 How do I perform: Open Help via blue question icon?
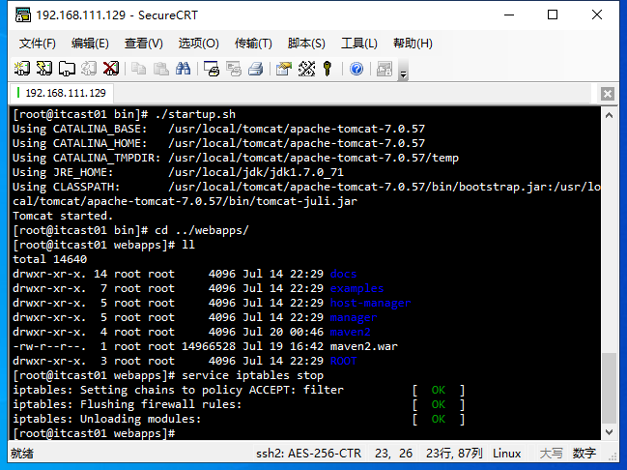[356, 69]
